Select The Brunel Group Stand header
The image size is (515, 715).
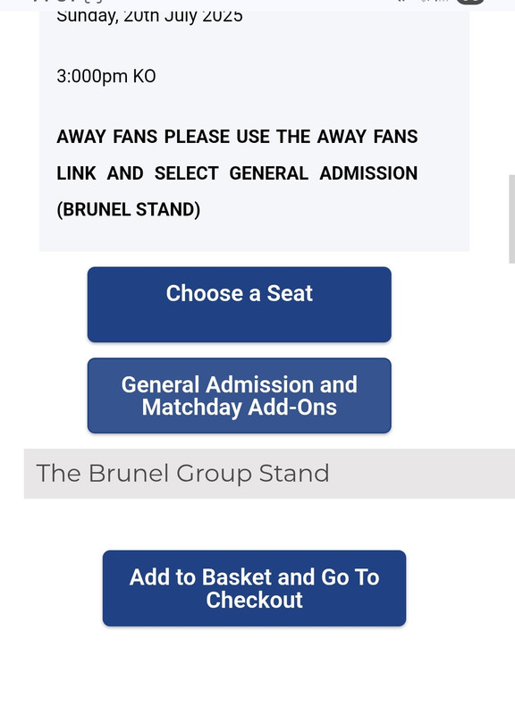coord(269,474)
